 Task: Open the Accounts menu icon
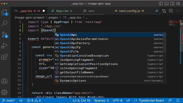coord(5,81)
